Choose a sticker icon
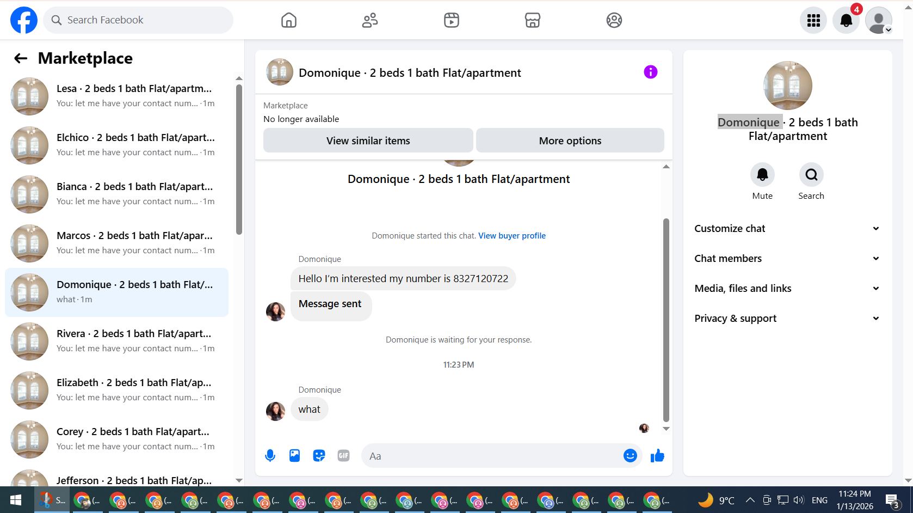This screenshot has height=513, width=913. point(319,456)
